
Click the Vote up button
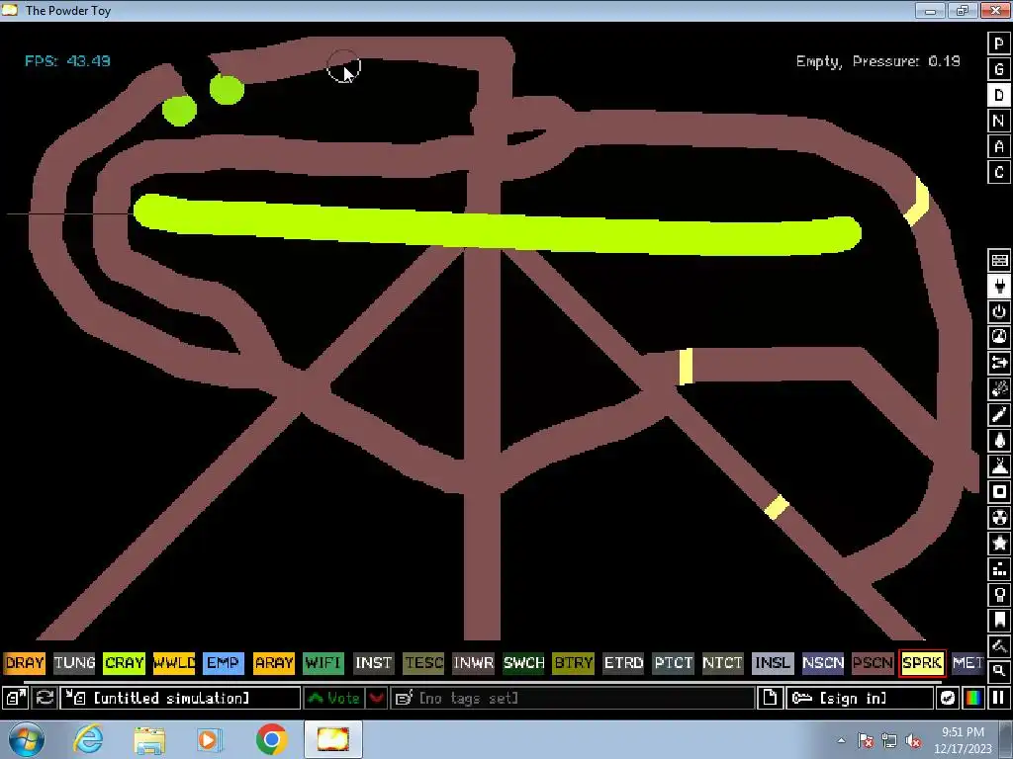coord(334,698)
